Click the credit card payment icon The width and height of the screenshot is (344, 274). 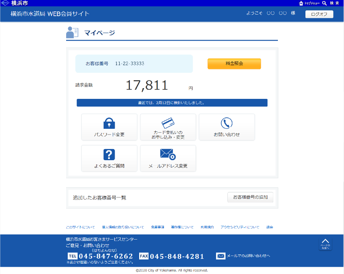(168, 123)
